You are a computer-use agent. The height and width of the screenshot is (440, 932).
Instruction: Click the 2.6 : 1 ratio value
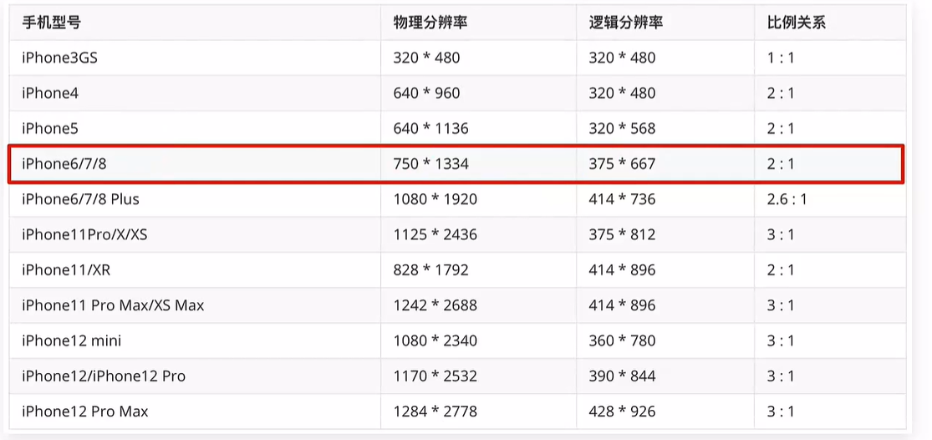pos(787,199)
